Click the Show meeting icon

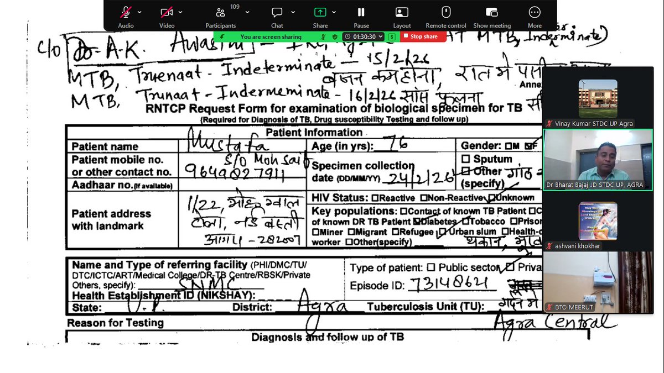(492, 12)
